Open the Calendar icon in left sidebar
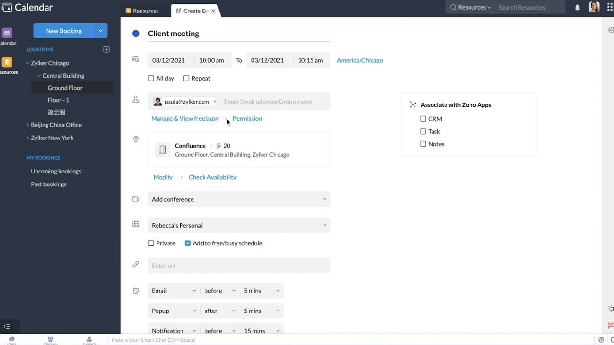The width and height of the screenshot is (614, 345). tap(7, 33)
